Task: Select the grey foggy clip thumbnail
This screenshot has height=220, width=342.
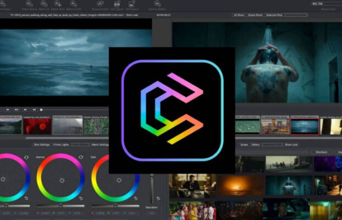Action: point(68,125)
